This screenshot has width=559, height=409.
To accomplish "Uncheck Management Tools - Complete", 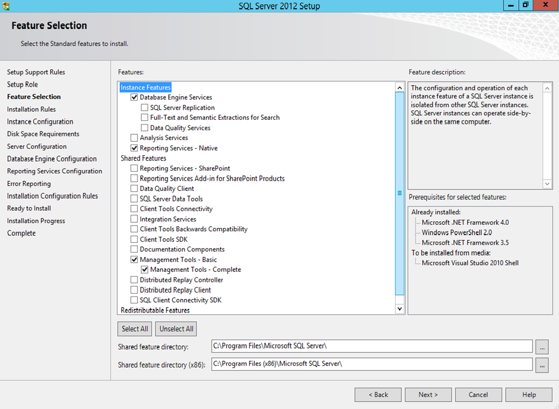I will coord(144,270).
